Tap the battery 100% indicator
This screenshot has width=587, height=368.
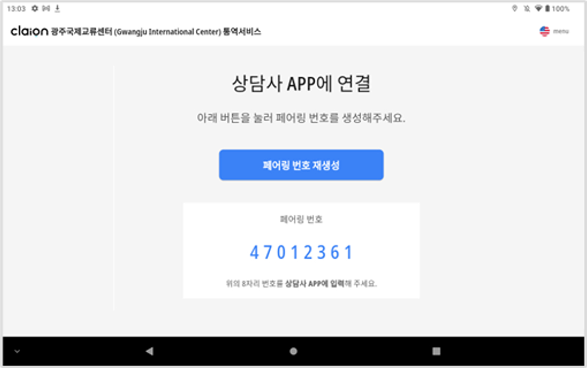coord(557,8)
